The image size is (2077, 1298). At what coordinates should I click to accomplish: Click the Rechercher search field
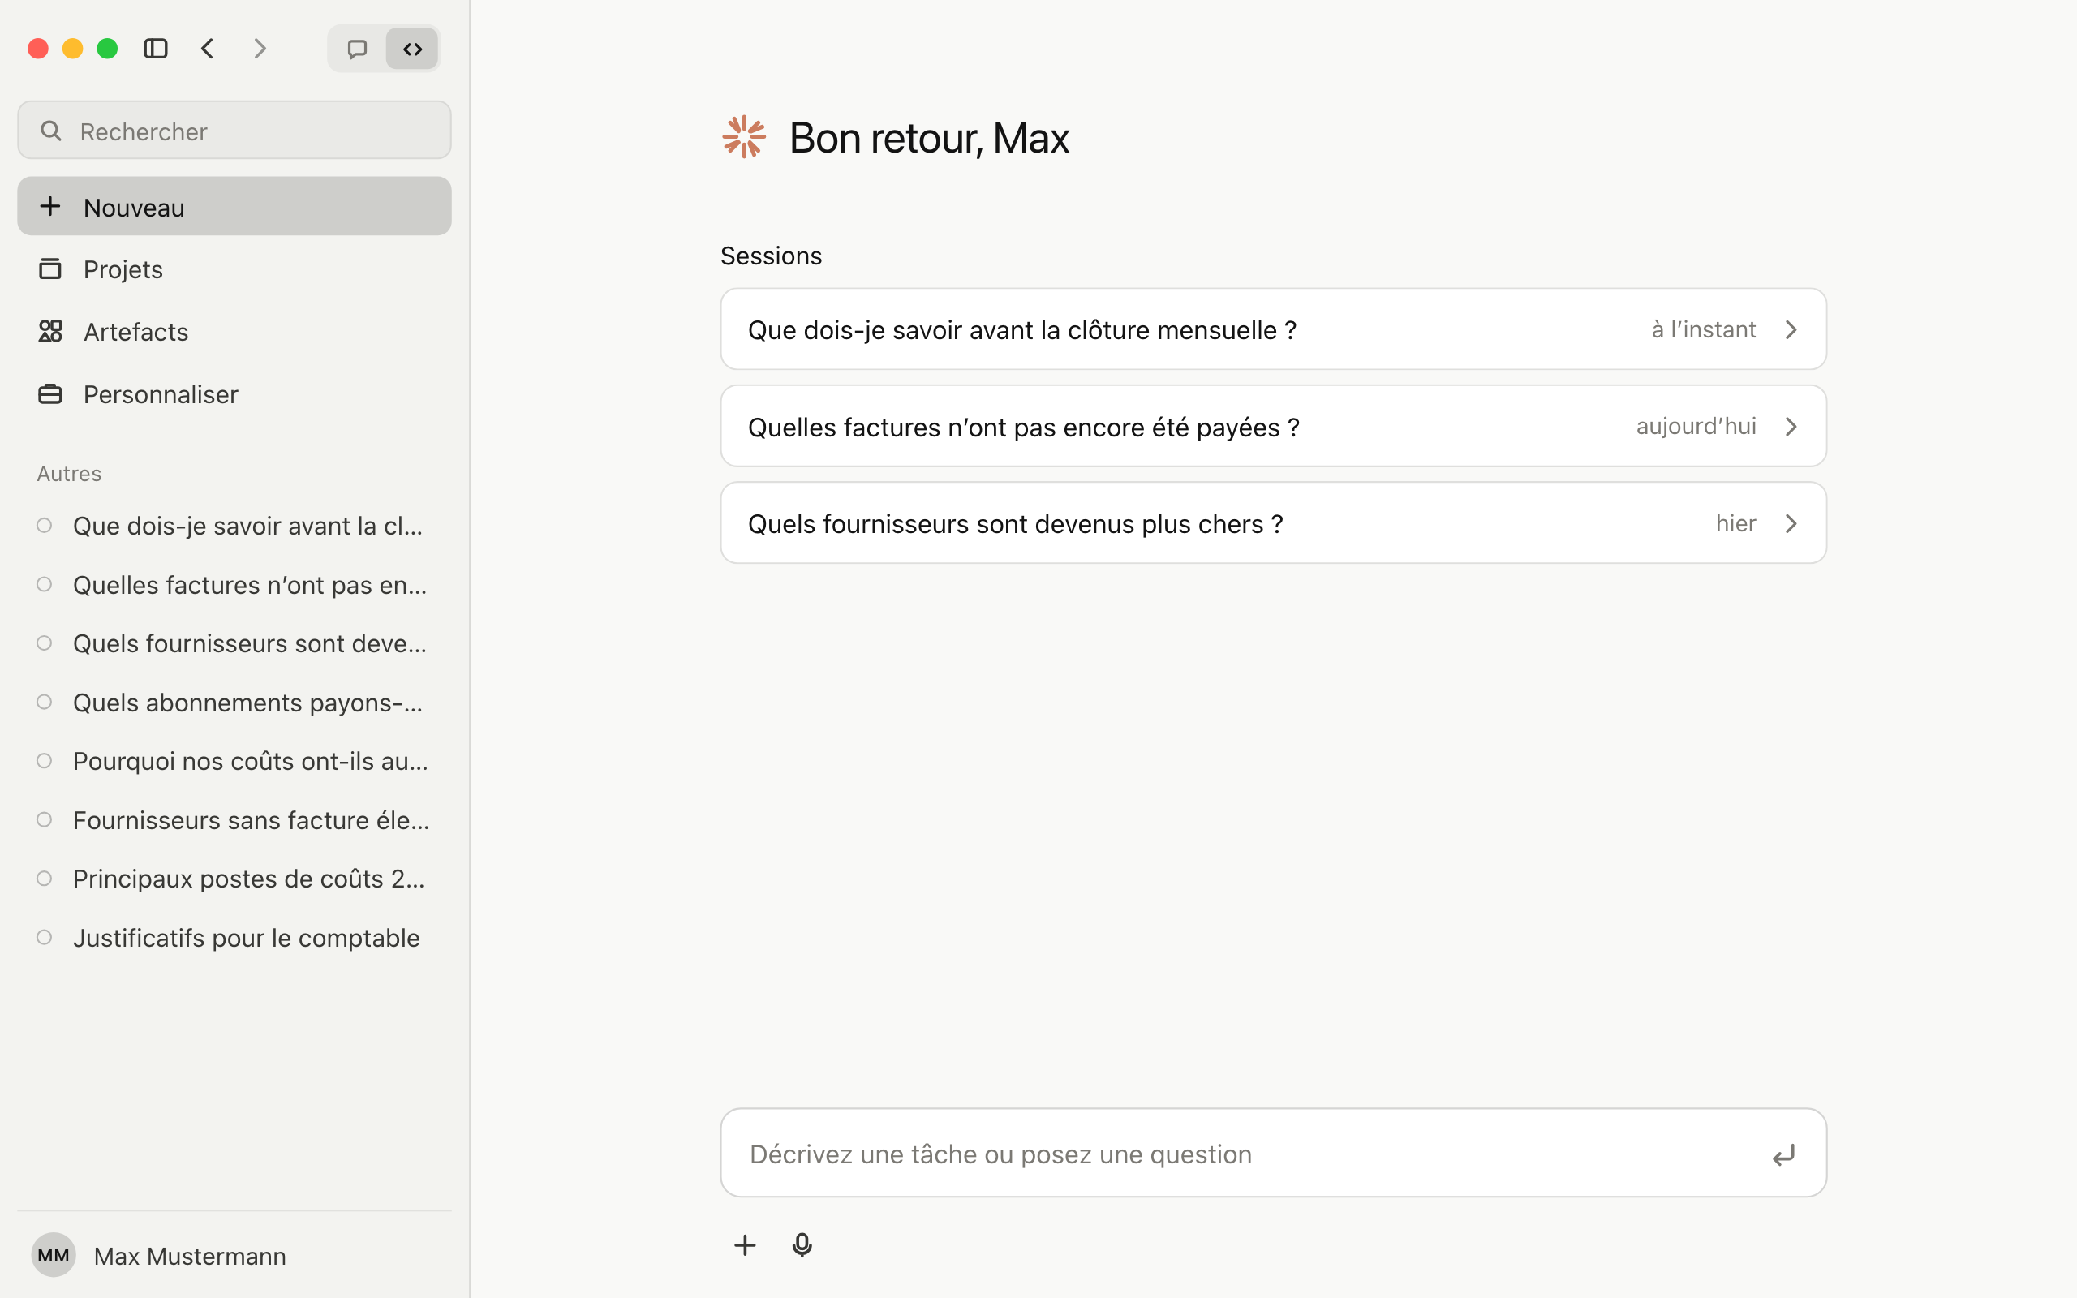234,131
